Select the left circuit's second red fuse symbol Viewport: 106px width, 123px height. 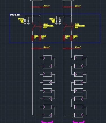(40, 38)
